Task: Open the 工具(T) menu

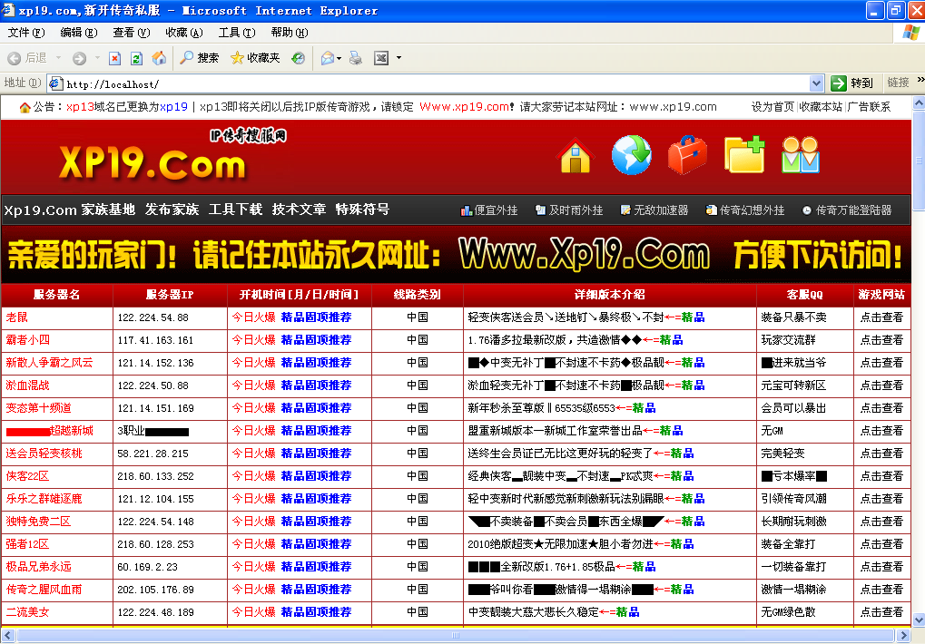Action: coord(236,33)
